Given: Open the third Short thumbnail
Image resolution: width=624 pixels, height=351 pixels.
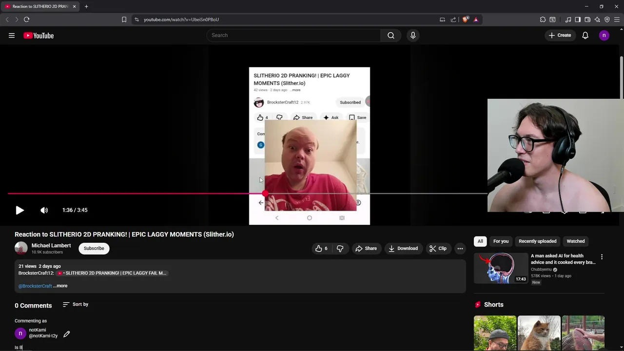Looking at the screenshot, I should click(583, 333).
